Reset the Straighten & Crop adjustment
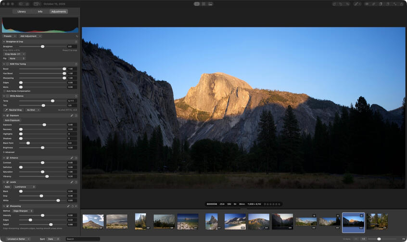 point(76,41)
